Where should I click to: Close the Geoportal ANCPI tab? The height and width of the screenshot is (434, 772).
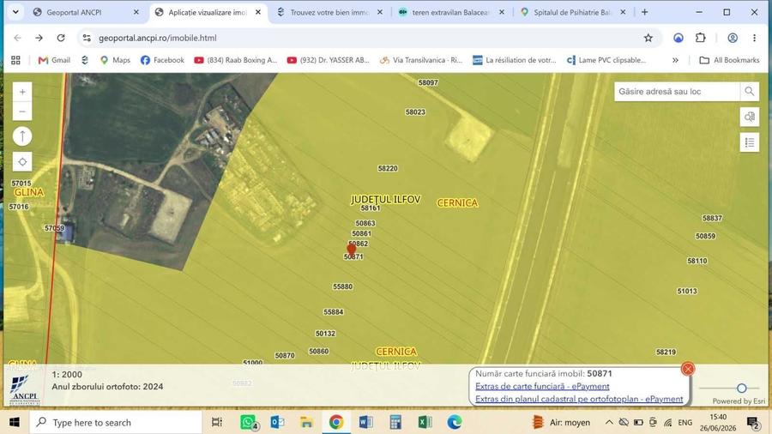click(x=136, y=12)
